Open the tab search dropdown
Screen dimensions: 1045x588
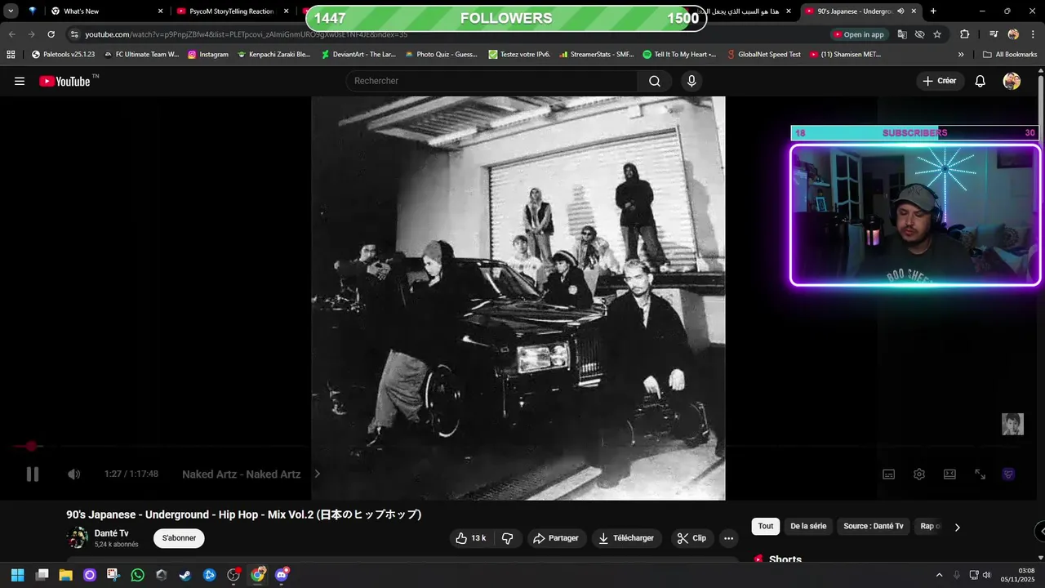11,11
